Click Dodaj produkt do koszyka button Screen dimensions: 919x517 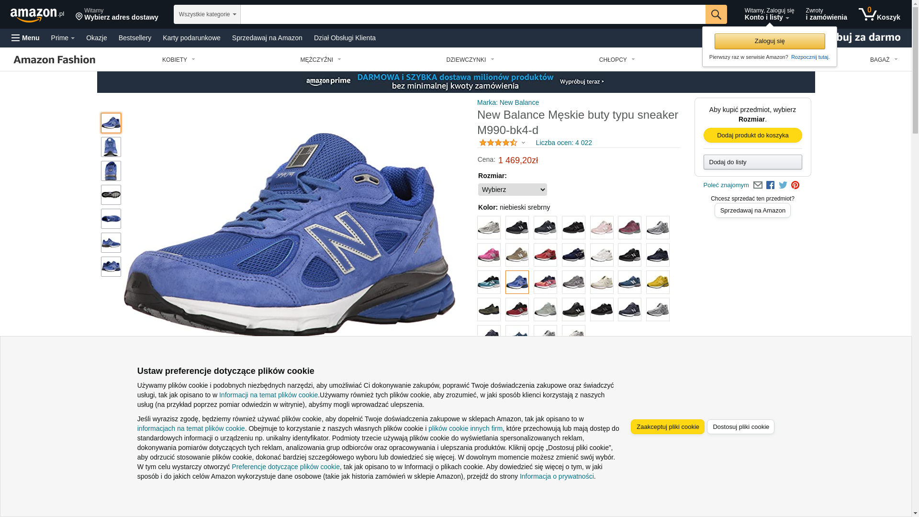tap(752, 135)
